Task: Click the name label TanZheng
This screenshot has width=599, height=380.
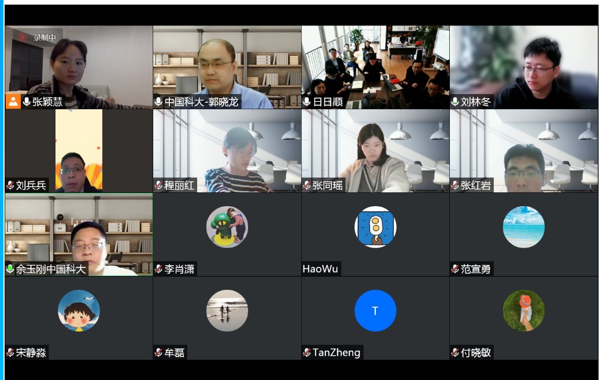Action: (336, 352)
